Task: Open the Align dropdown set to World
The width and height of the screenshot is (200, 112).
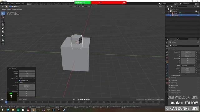Action: (x=27, y=83)
